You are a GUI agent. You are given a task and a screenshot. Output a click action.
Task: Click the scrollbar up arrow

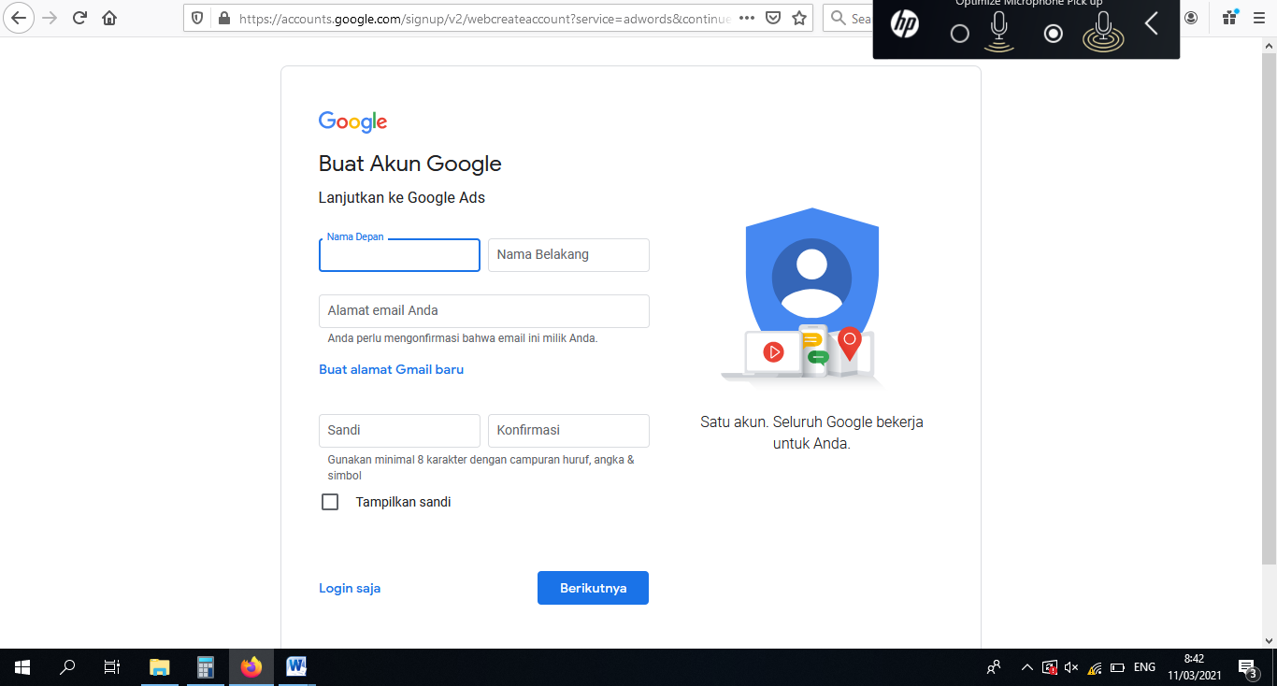(1269, 46)
